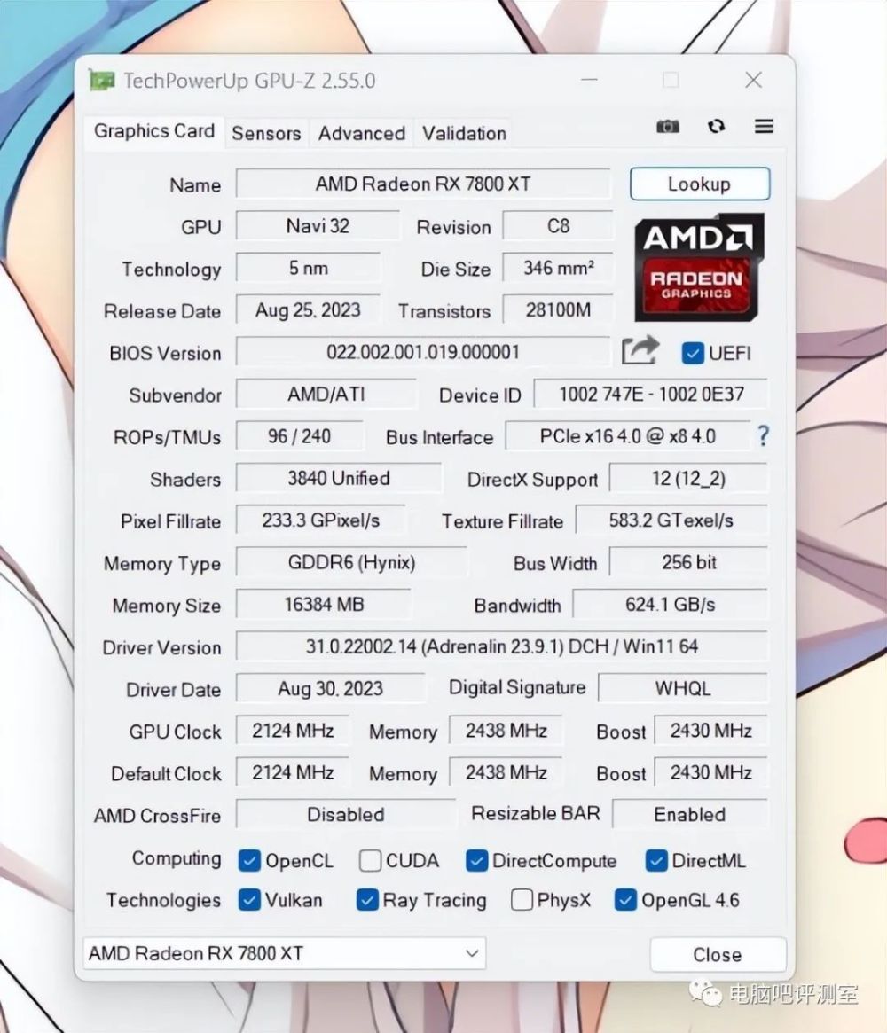Screen dimensions: 887x1033
Task: Click the Memory Type field GDDR6 (Hynix)
Action: coord(351,563)
